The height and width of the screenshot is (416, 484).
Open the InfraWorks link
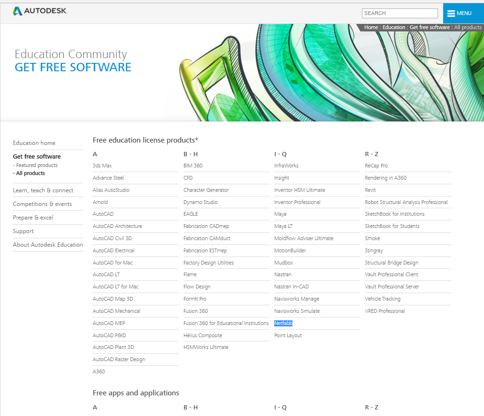point(287,165)
